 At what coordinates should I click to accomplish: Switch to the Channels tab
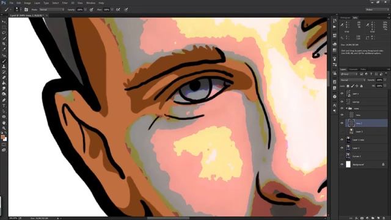pyautogui.click(x=353, y=69)
